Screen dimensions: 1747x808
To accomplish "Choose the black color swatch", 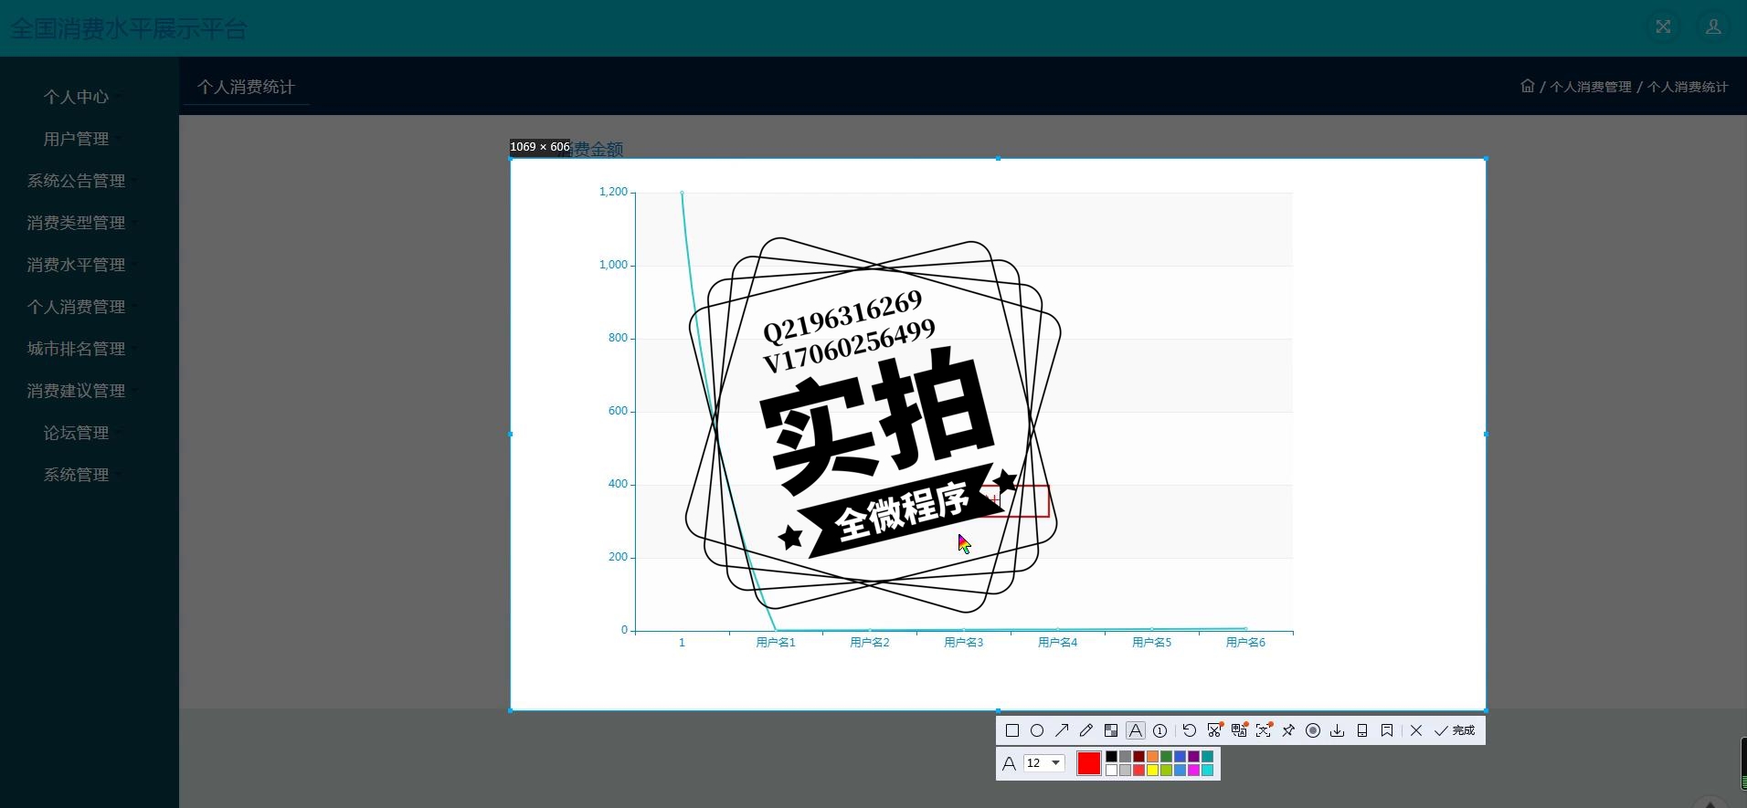I will click(x=1111, y=757).
